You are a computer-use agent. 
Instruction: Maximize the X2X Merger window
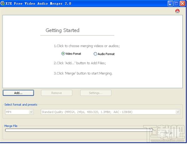point(176,3)
